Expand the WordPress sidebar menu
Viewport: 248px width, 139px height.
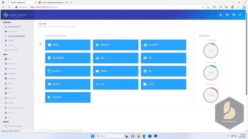(17, 64)
